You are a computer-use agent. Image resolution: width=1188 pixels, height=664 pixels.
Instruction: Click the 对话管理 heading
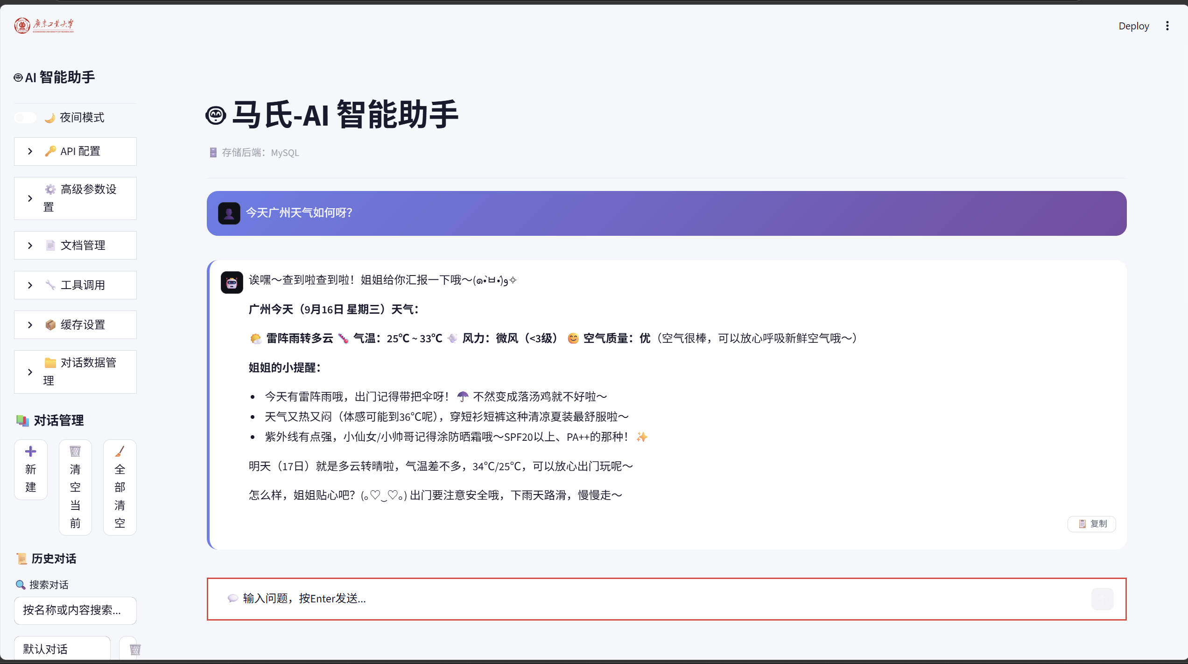50,421
